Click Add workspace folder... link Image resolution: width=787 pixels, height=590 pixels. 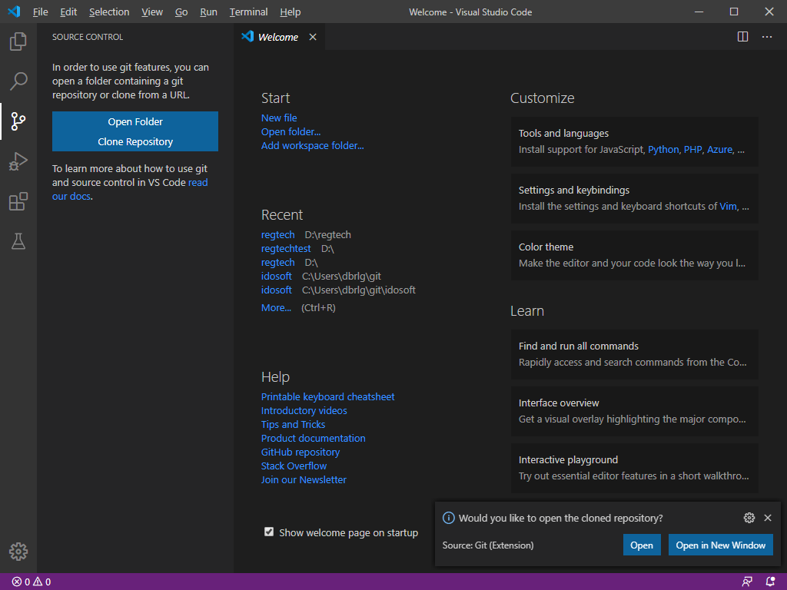[312, 145]
